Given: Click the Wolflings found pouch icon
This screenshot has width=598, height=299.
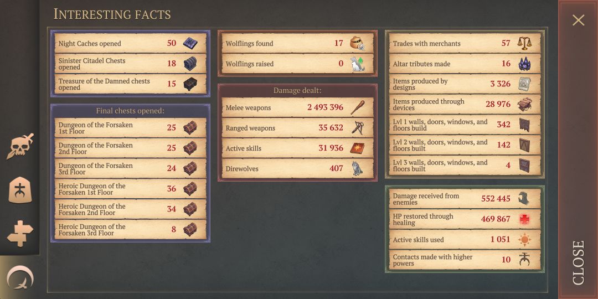Looking at the screenshot, I should tap(357, 43).
